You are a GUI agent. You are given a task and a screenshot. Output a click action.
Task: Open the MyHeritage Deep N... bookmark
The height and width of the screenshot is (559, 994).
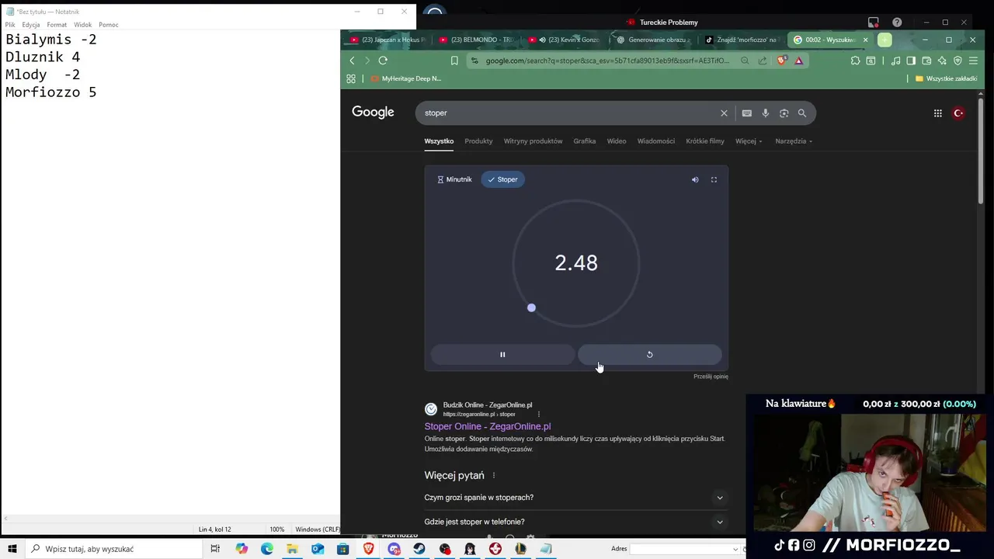tap(405, 78)
